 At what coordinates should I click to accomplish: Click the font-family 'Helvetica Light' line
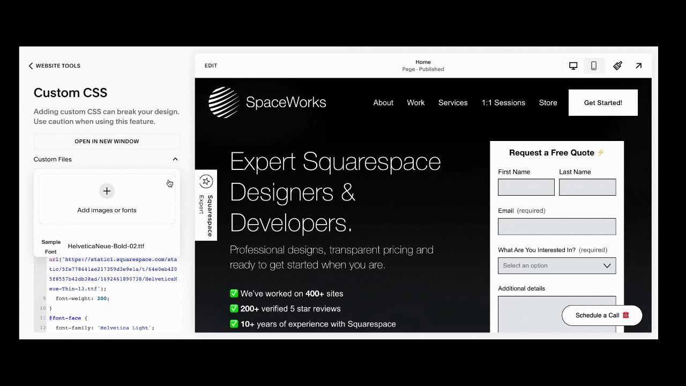click(x=105, y=328)
